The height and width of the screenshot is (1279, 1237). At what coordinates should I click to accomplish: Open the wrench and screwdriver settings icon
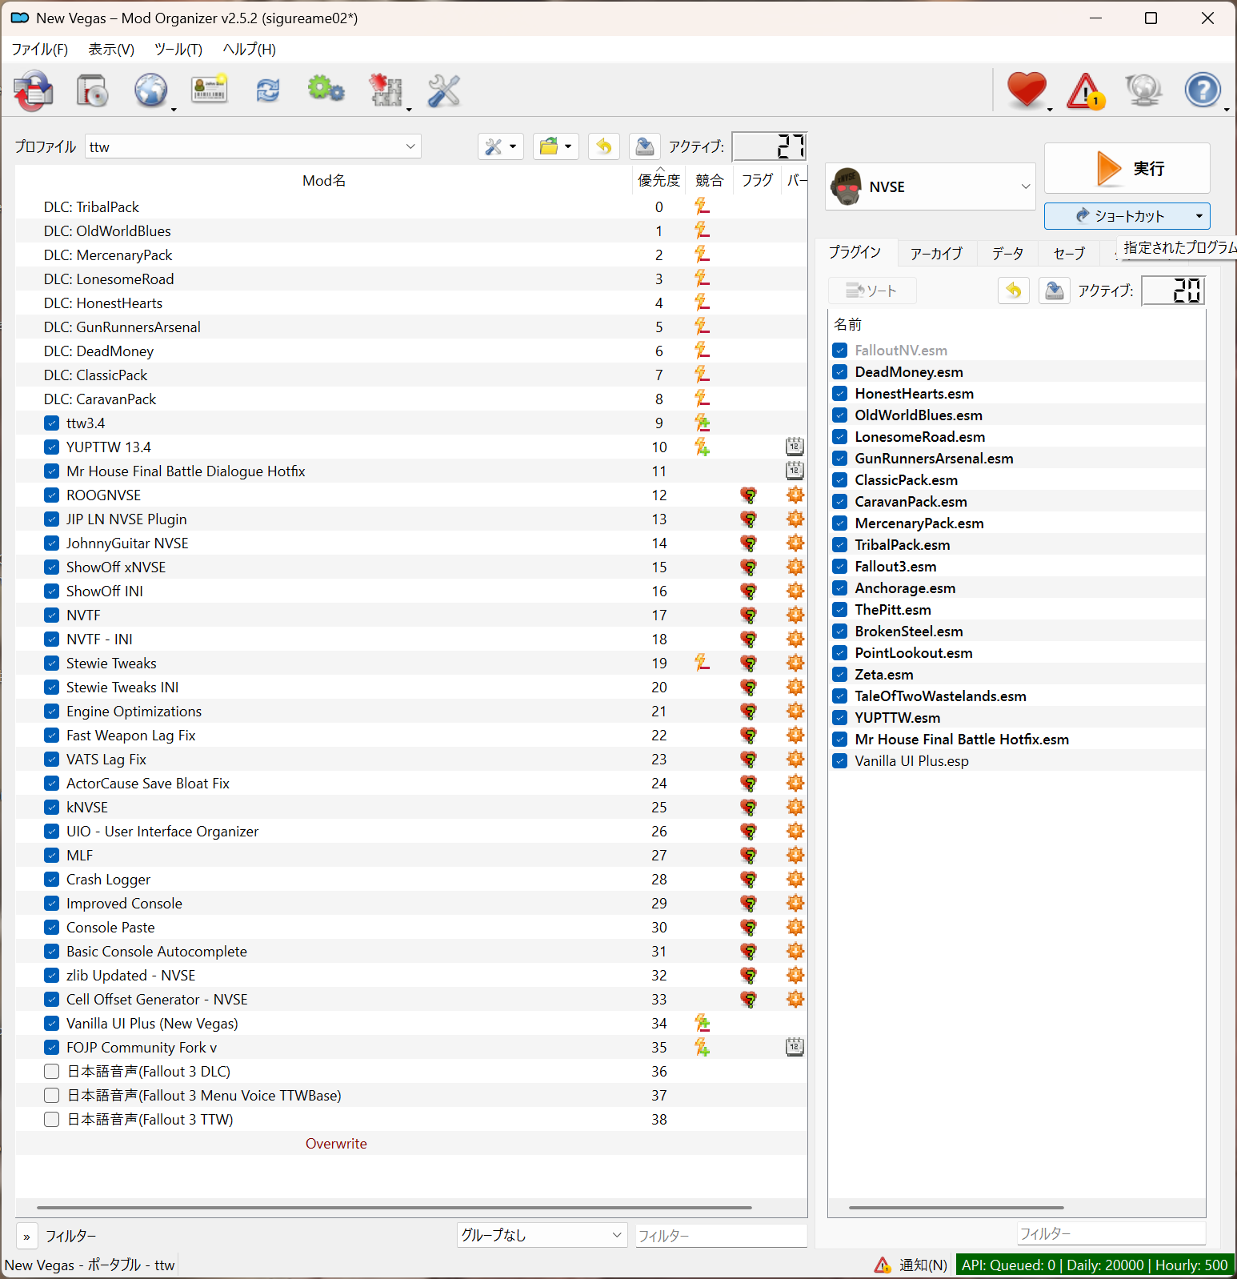(443, 90)
